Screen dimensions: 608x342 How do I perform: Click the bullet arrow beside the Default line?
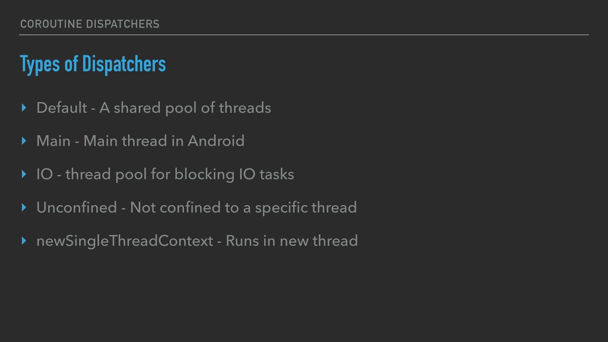pyautogui.click(x=24, y=109)
